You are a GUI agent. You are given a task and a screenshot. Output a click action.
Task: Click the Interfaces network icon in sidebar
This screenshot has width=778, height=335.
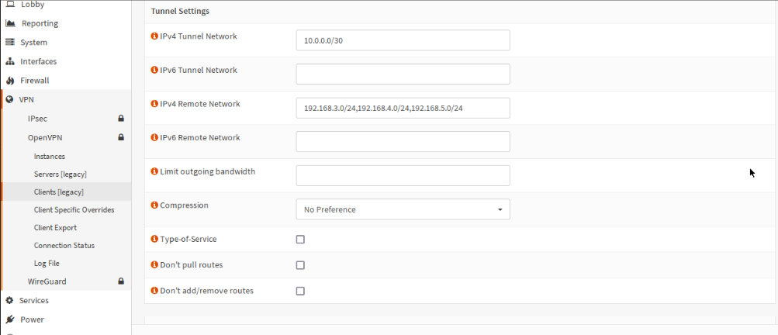(10, 61)
